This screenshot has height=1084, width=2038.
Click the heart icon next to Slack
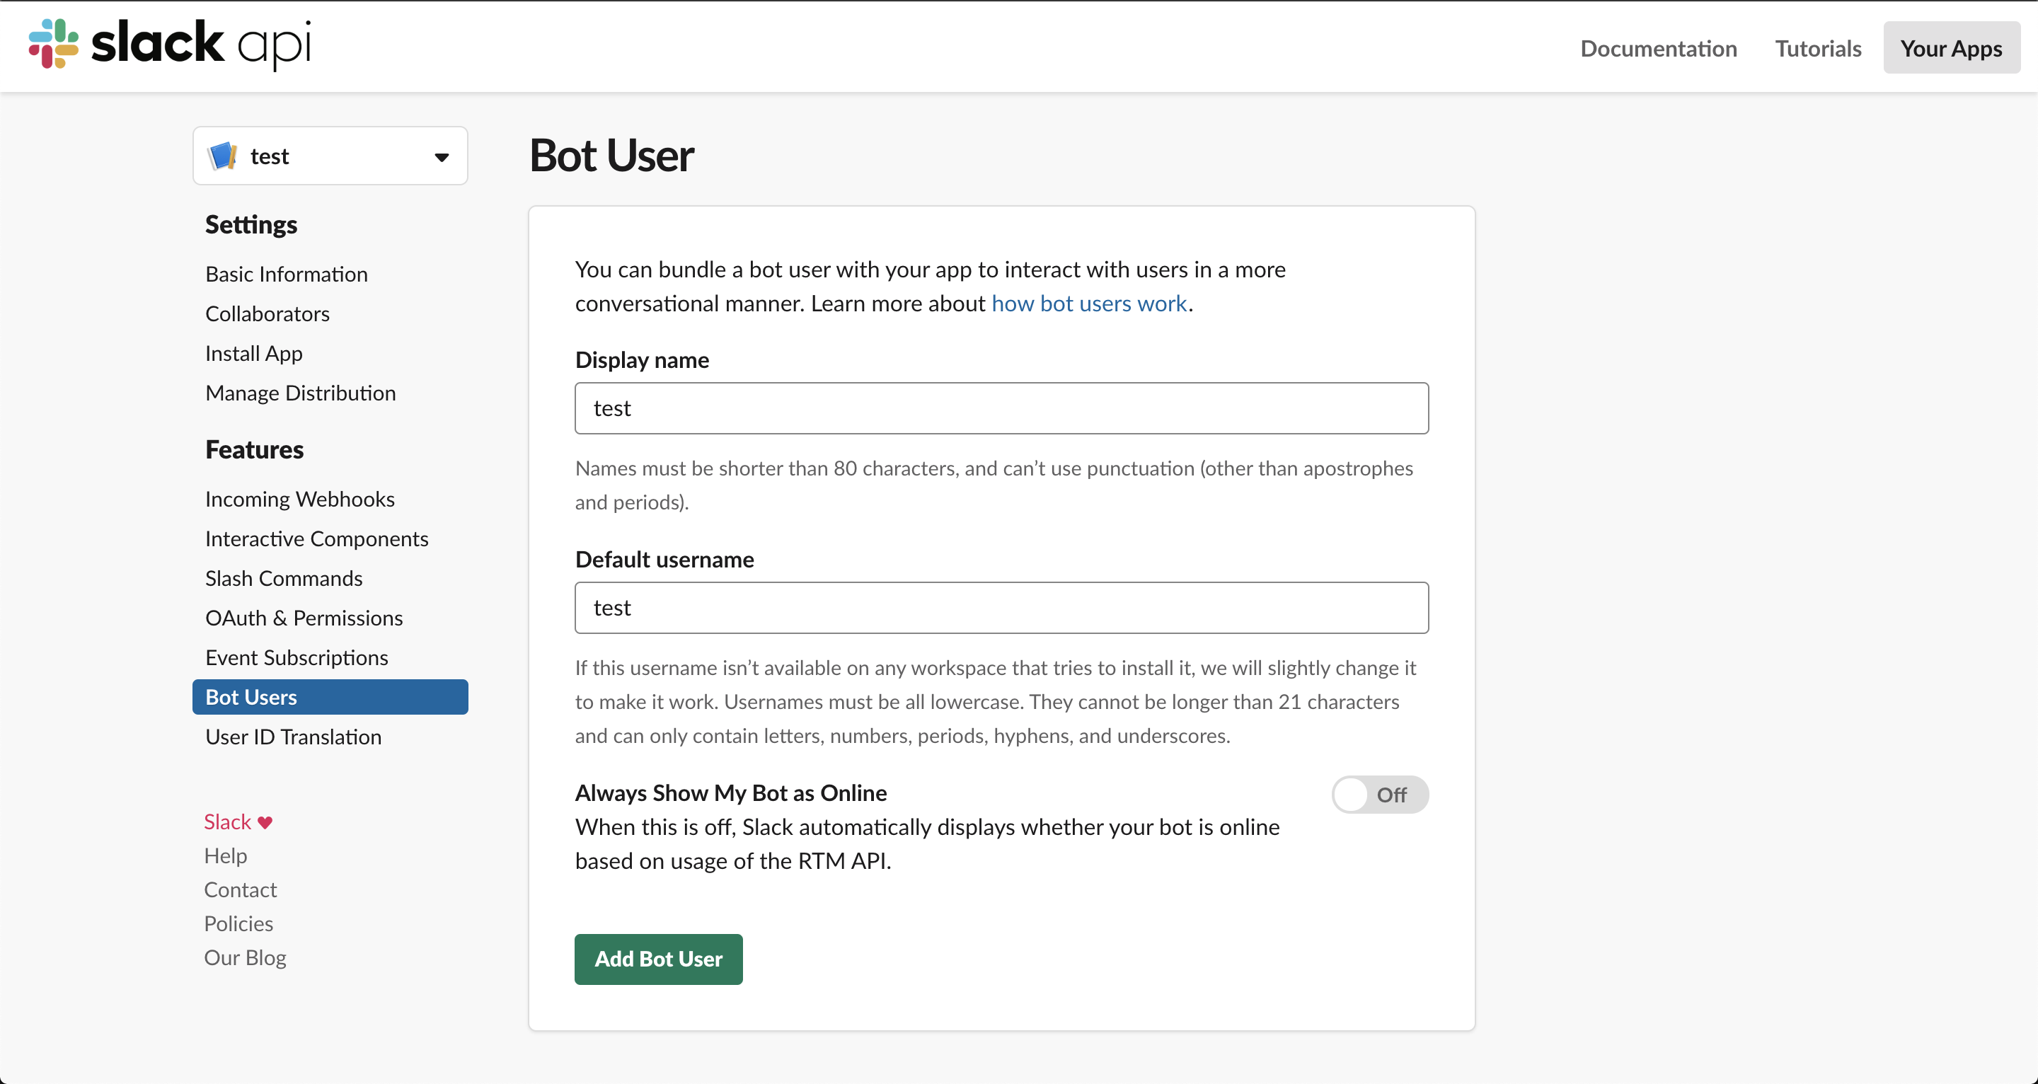click(x=264, y=821)
